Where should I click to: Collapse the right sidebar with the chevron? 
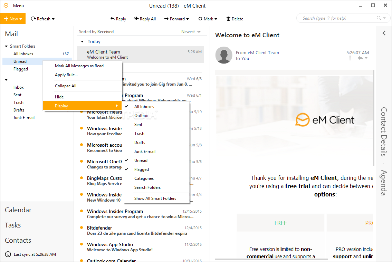[x=384, y=33]
